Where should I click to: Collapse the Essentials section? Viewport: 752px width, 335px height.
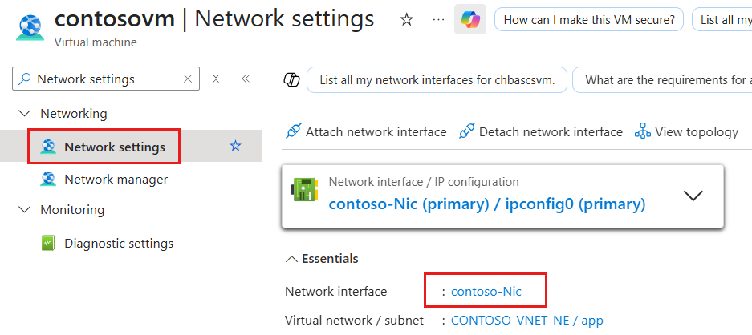291,260
